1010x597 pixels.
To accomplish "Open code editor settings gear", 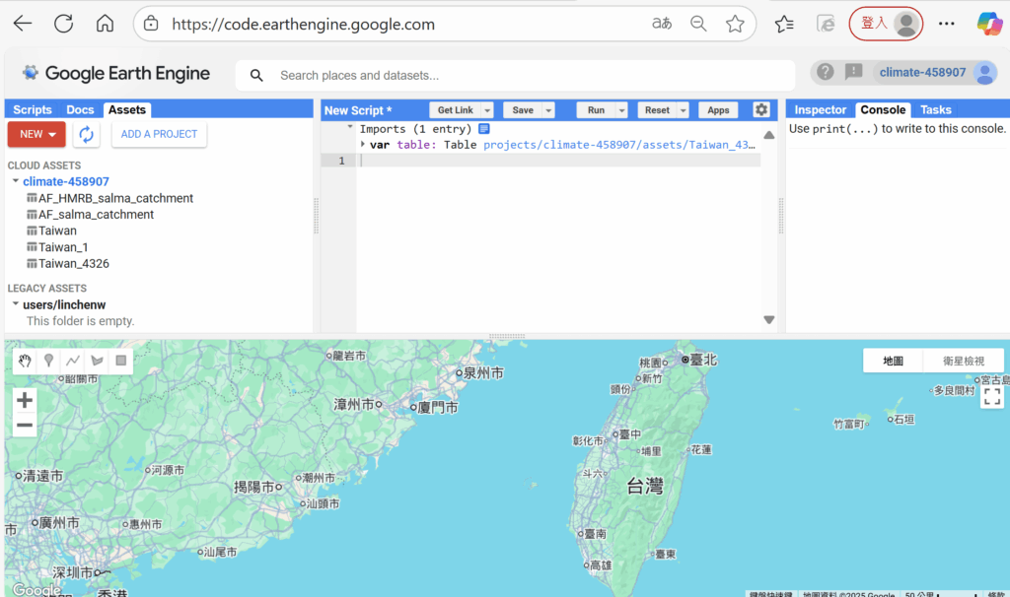I will click(x=761, y=109).
